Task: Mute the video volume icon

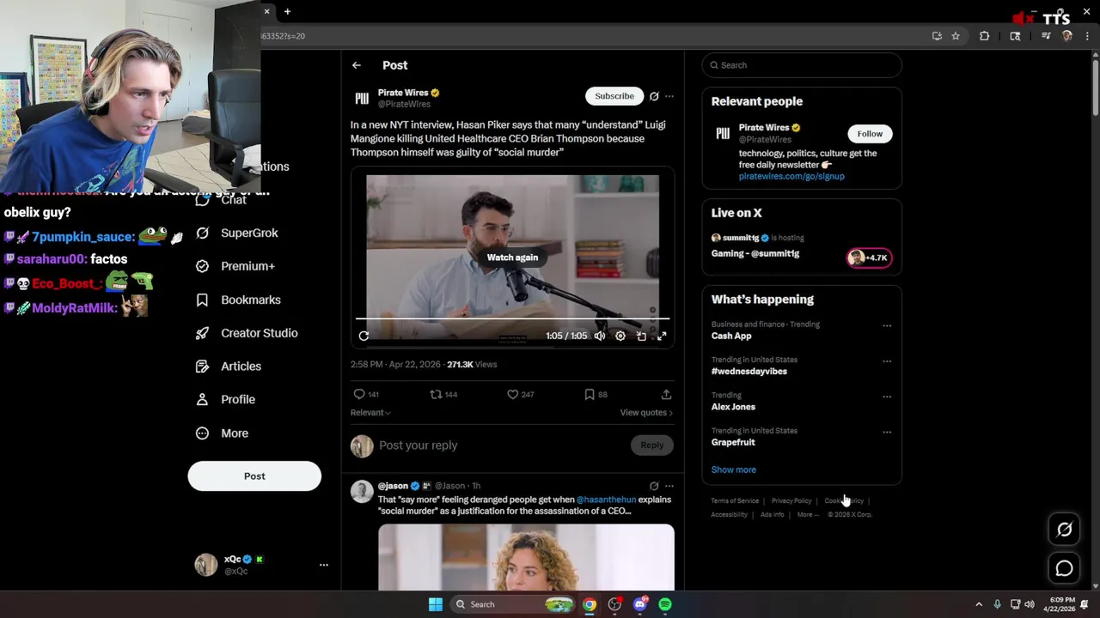Action: (x=599, y=336)
